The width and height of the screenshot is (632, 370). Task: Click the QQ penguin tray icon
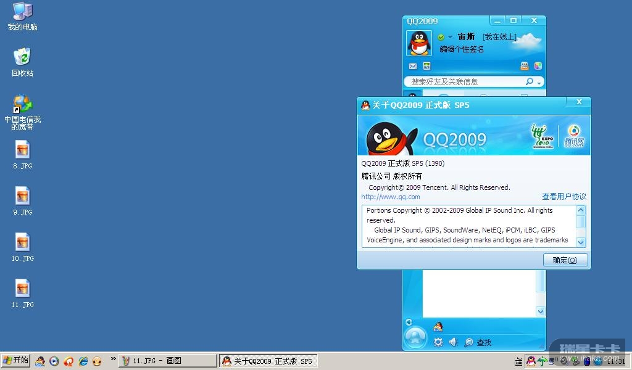click(531, 361)
